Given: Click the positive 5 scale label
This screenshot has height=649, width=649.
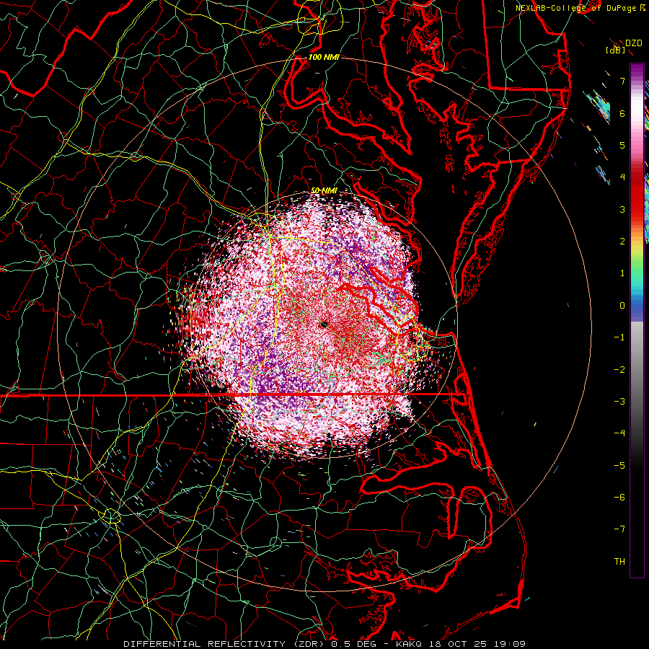Looking at the screenshot, I should (622, 145).
